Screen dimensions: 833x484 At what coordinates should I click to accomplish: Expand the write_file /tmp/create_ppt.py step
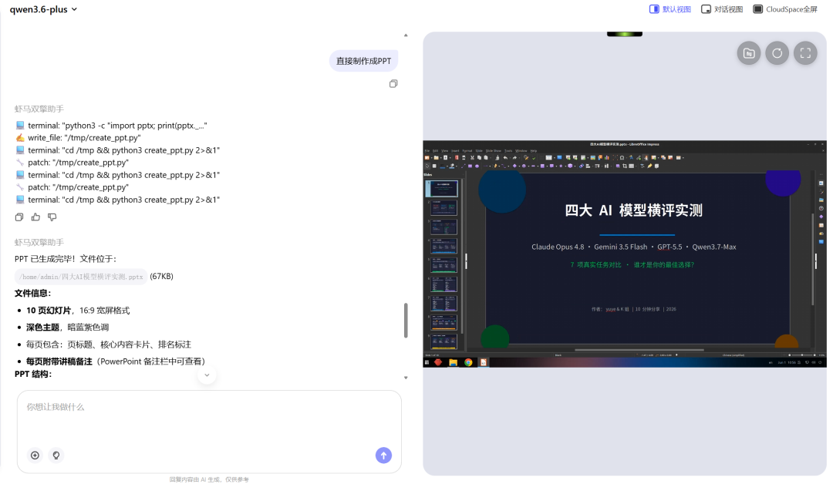point(78,137)
